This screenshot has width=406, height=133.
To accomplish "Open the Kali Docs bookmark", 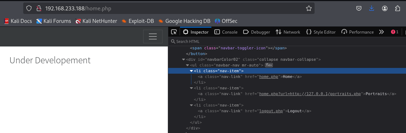I will tap(18, 21).
